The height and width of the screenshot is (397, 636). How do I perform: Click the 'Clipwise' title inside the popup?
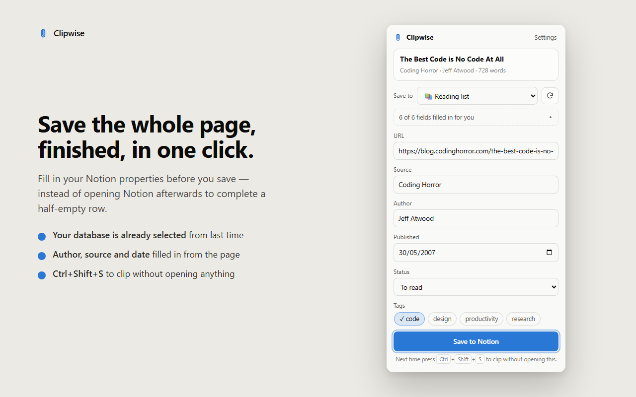(420, 37)
